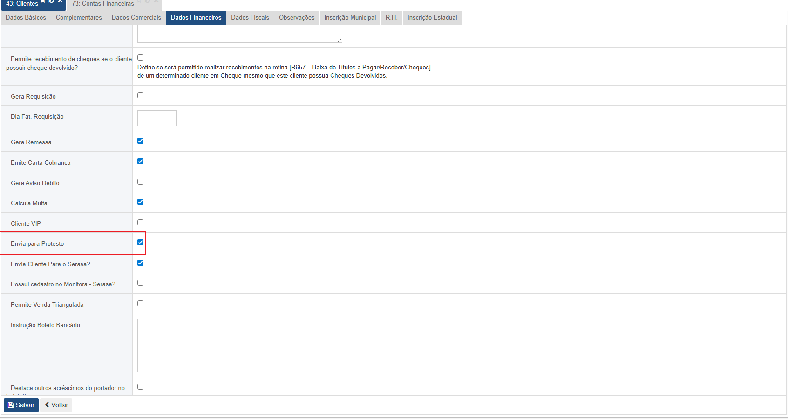Open the Dados Básicos tab

26,18
